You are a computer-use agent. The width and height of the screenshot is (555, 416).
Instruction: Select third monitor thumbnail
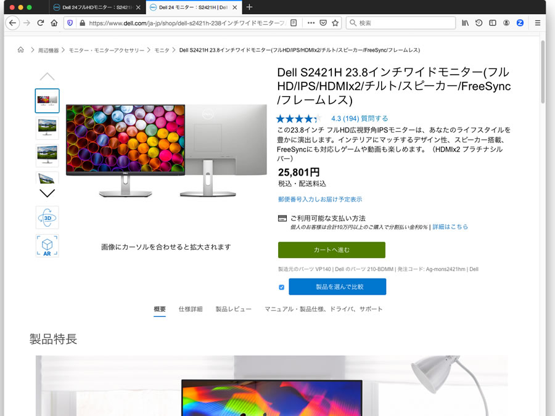47,155
